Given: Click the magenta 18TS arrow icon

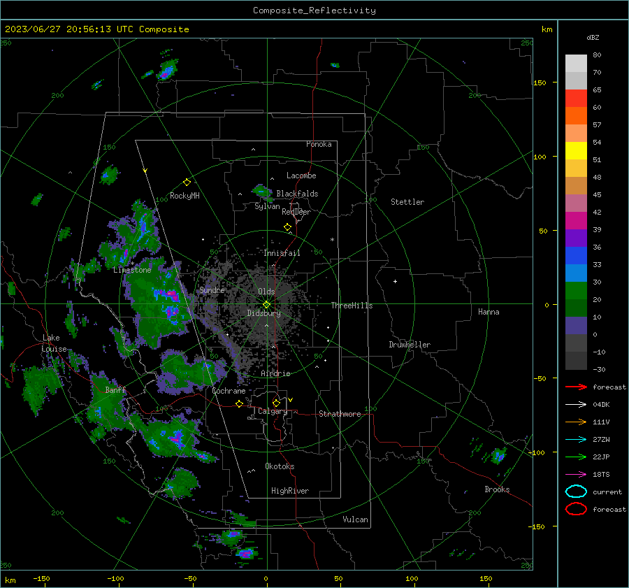Looking at the screenshot, I should [x=576, y=475].
